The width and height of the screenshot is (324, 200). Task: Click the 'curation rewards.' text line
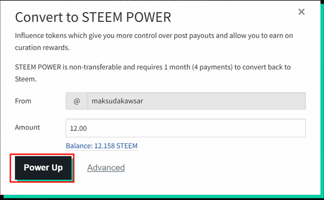43,48
